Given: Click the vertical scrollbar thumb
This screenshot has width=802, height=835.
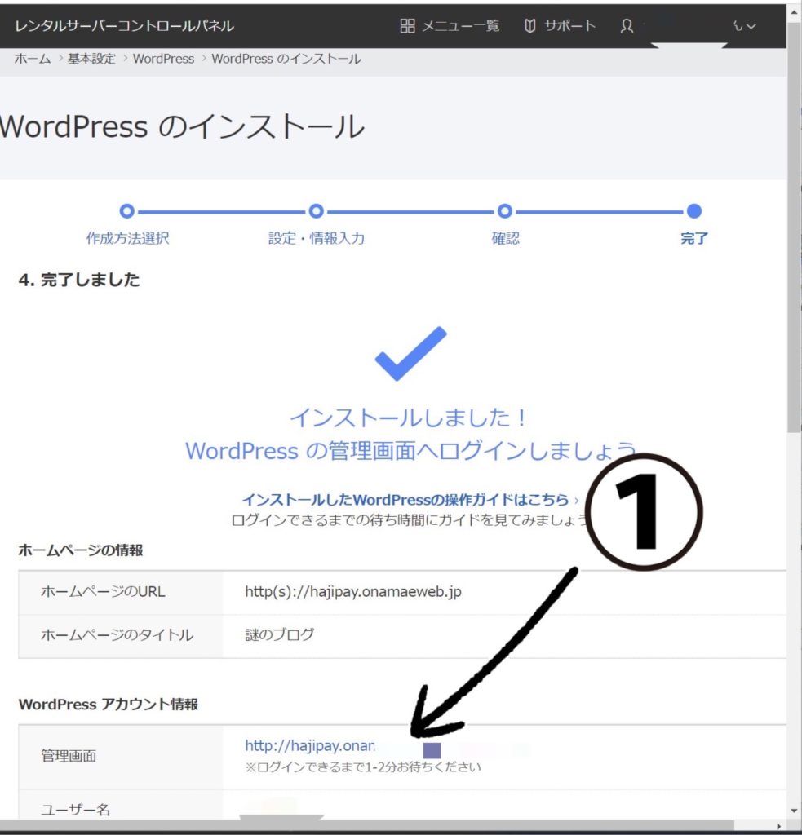Looking at the screenshot, I should pyautogui.click(x=794, y=245).
